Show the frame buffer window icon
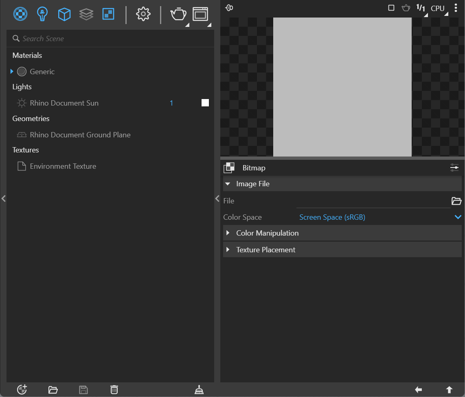Image resolution: width=465 pixels, height=397 pixels. 200,14
